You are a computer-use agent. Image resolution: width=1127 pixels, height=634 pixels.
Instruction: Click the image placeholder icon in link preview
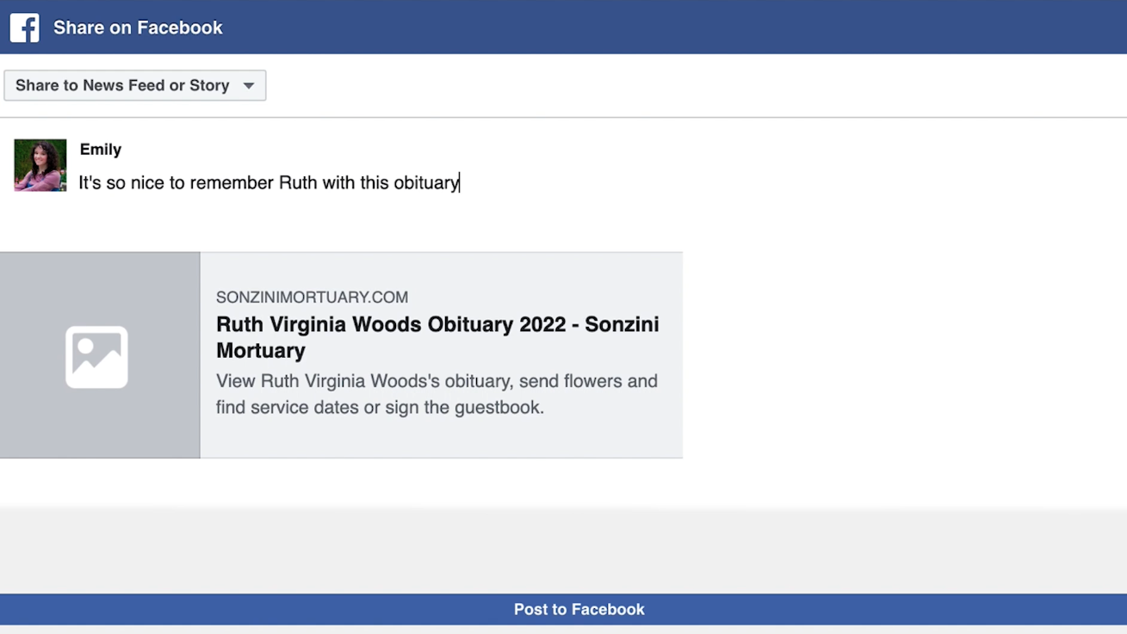click(96, 356)
